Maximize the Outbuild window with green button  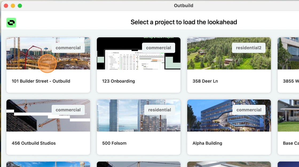tap(20, 6)
